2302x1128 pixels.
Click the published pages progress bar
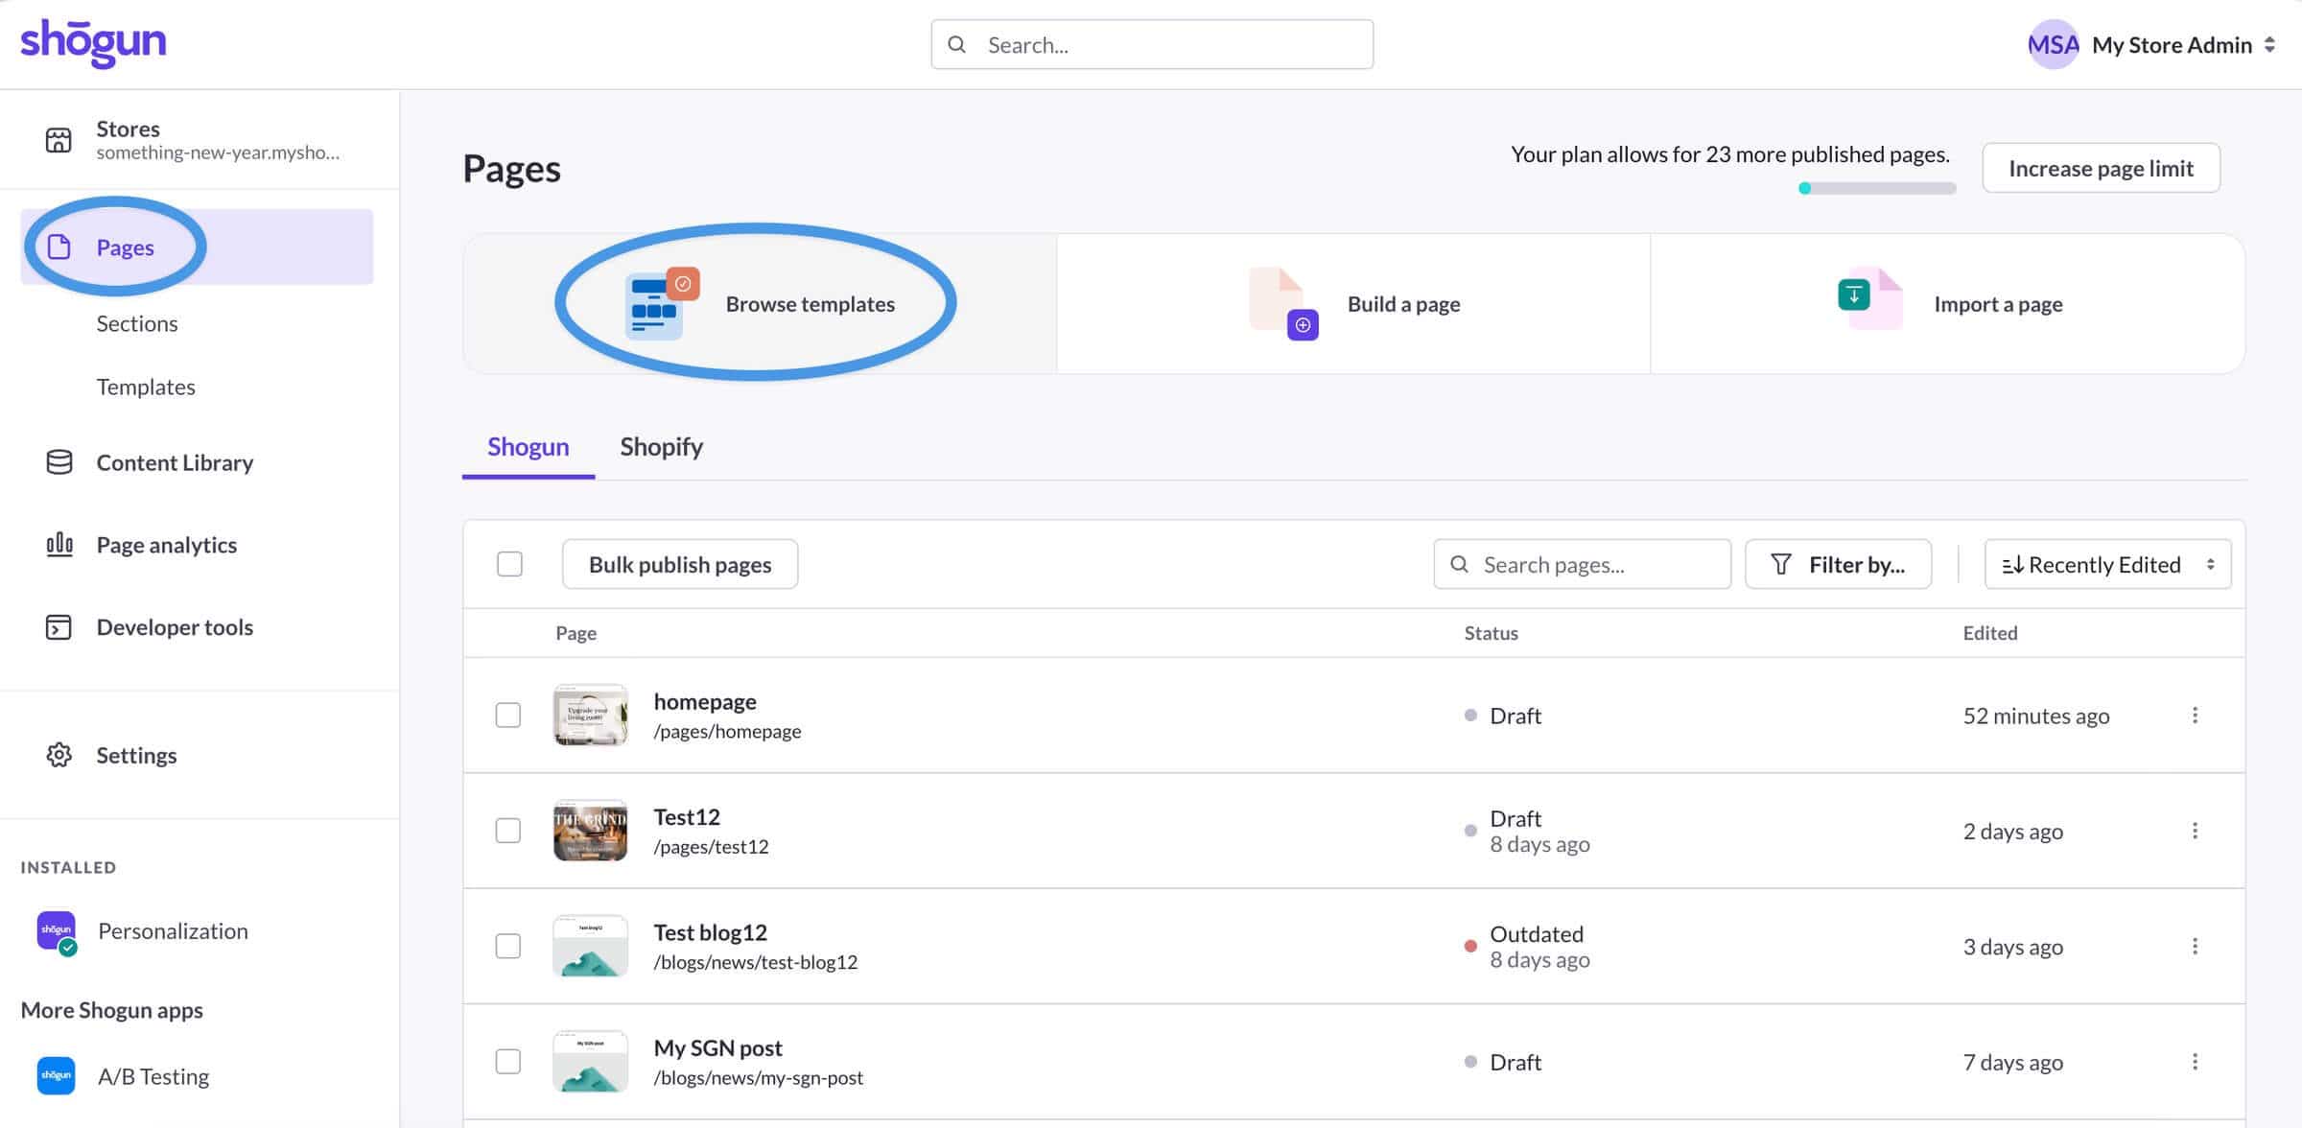point(1877,188)
